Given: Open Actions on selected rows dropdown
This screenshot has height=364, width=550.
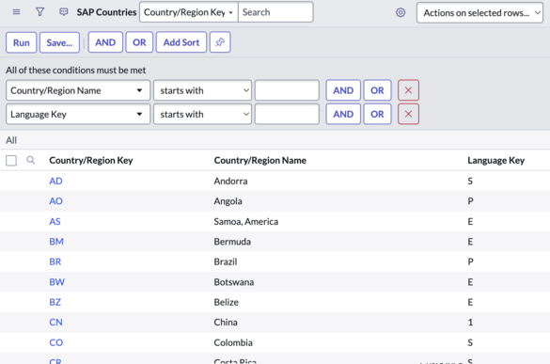Looking at the screenshot, I should [479, 12].
